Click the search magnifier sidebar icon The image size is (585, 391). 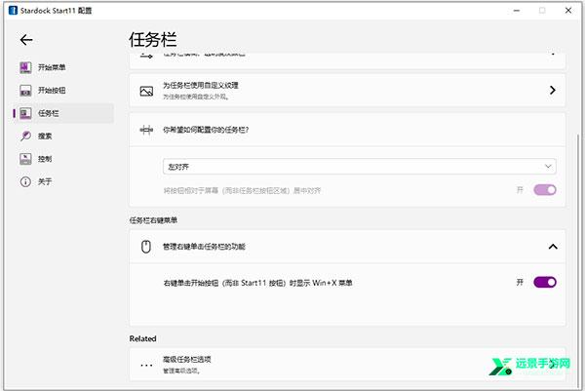coord(25,136)
